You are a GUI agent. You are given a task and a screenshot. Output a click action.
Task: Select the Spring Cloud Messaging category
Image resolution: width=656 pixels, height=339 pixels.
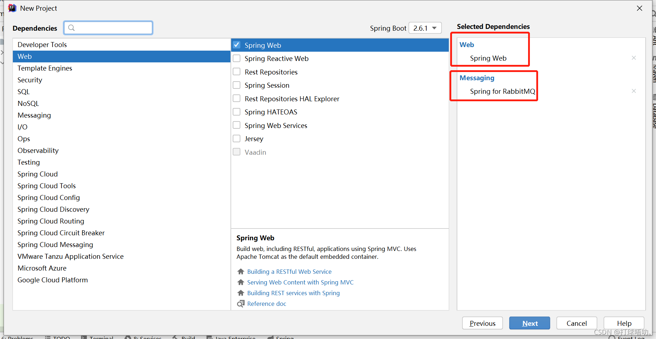tap(121, 245)
